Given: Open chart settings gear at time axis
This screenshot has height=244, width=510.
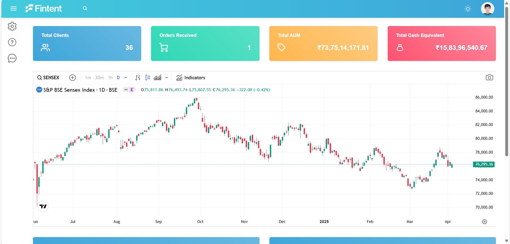Looking at the screenshot, I should click(x=485, y=222).
